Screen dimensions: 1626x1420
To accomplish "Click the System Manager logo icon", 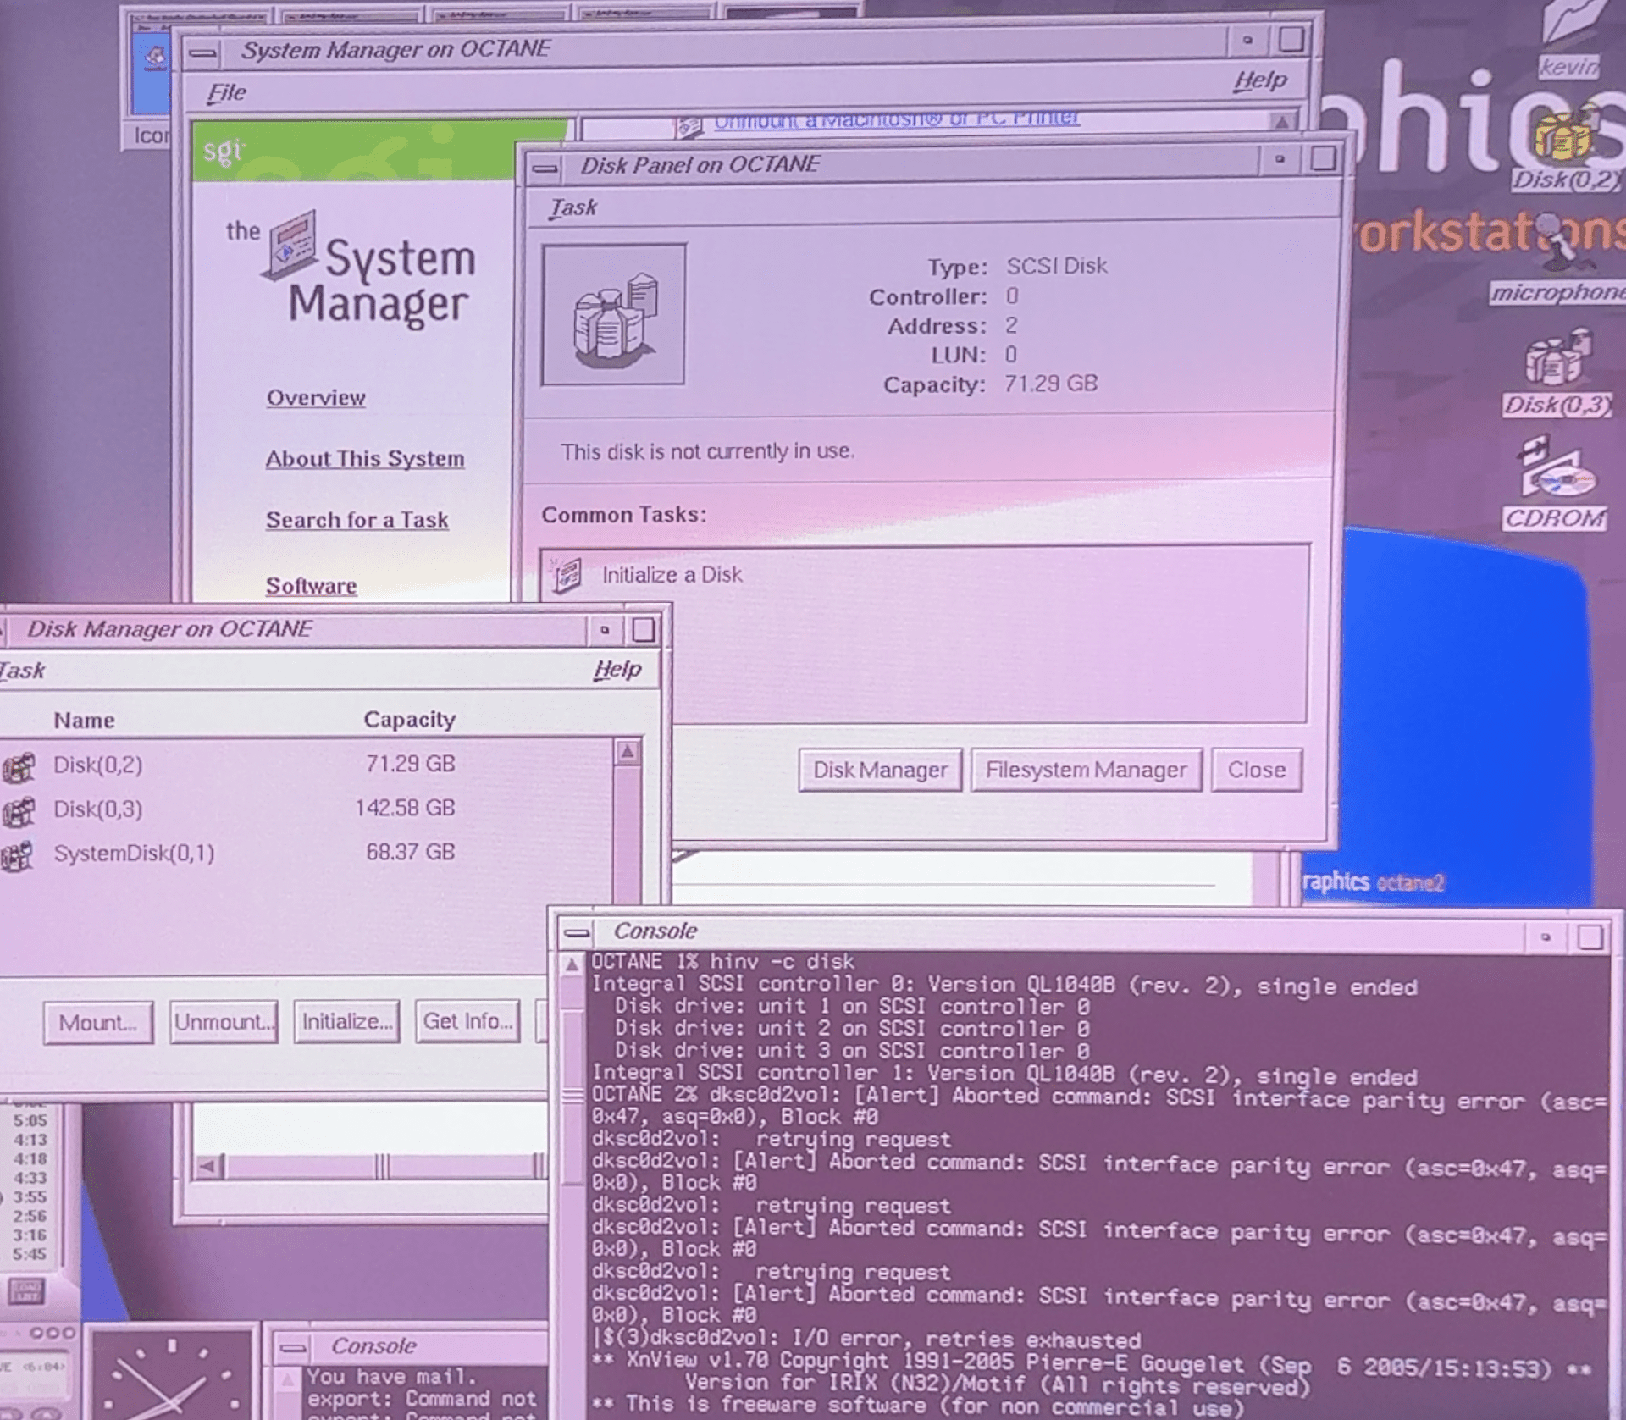I will coord(290,244).
